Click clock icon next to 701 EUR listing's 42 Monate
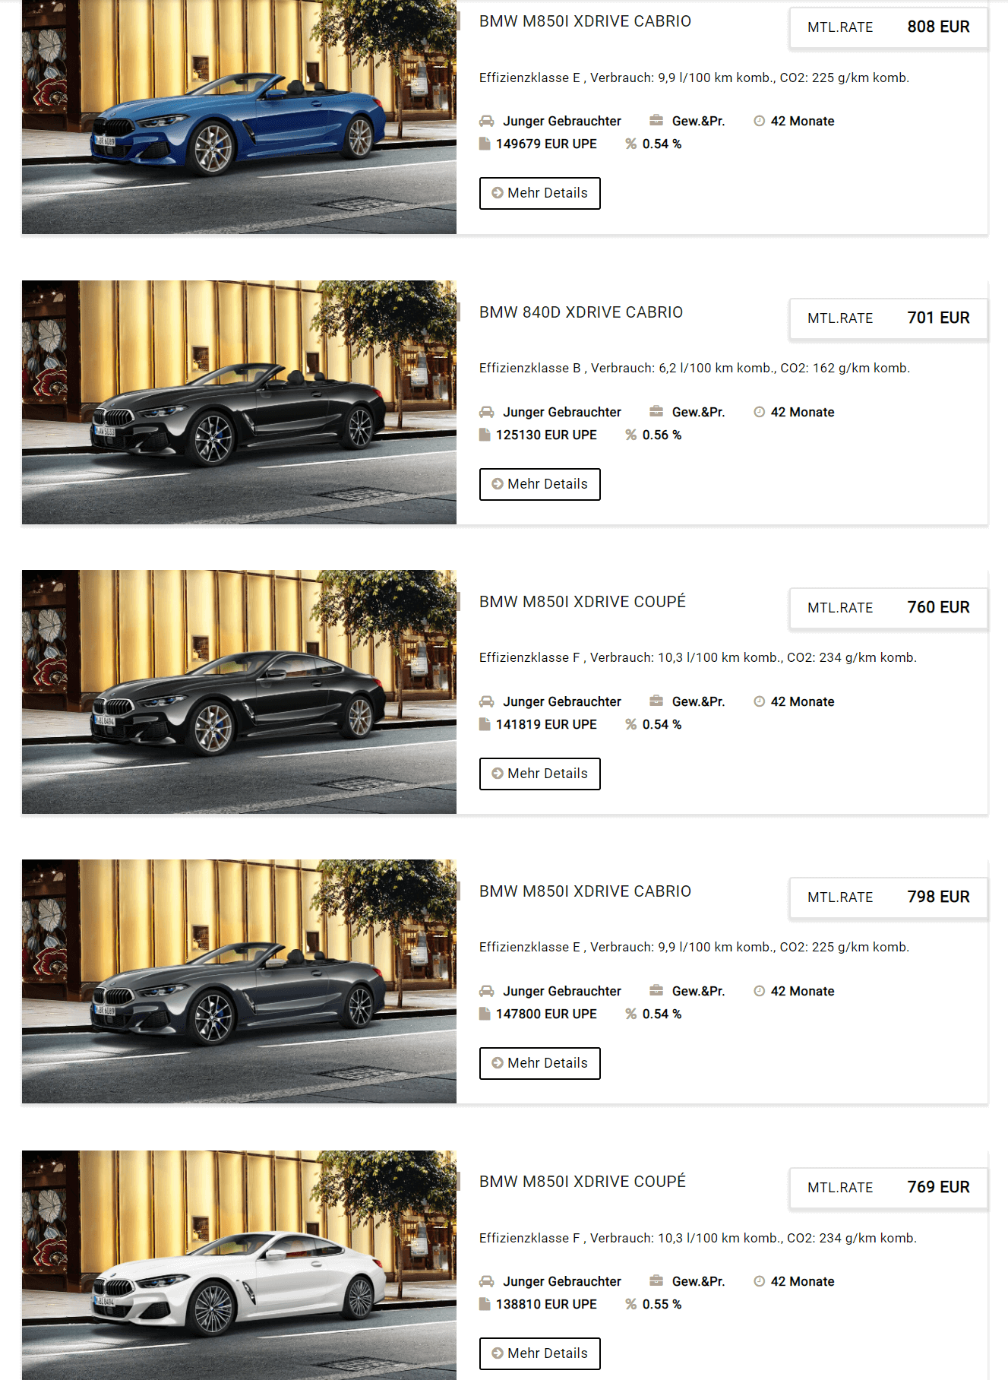 [x=759, y=411]
